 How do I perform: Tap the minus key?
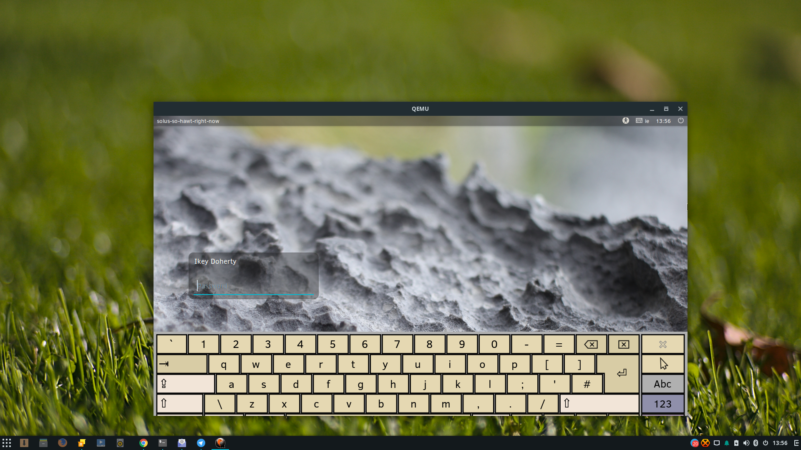(526, 344)
